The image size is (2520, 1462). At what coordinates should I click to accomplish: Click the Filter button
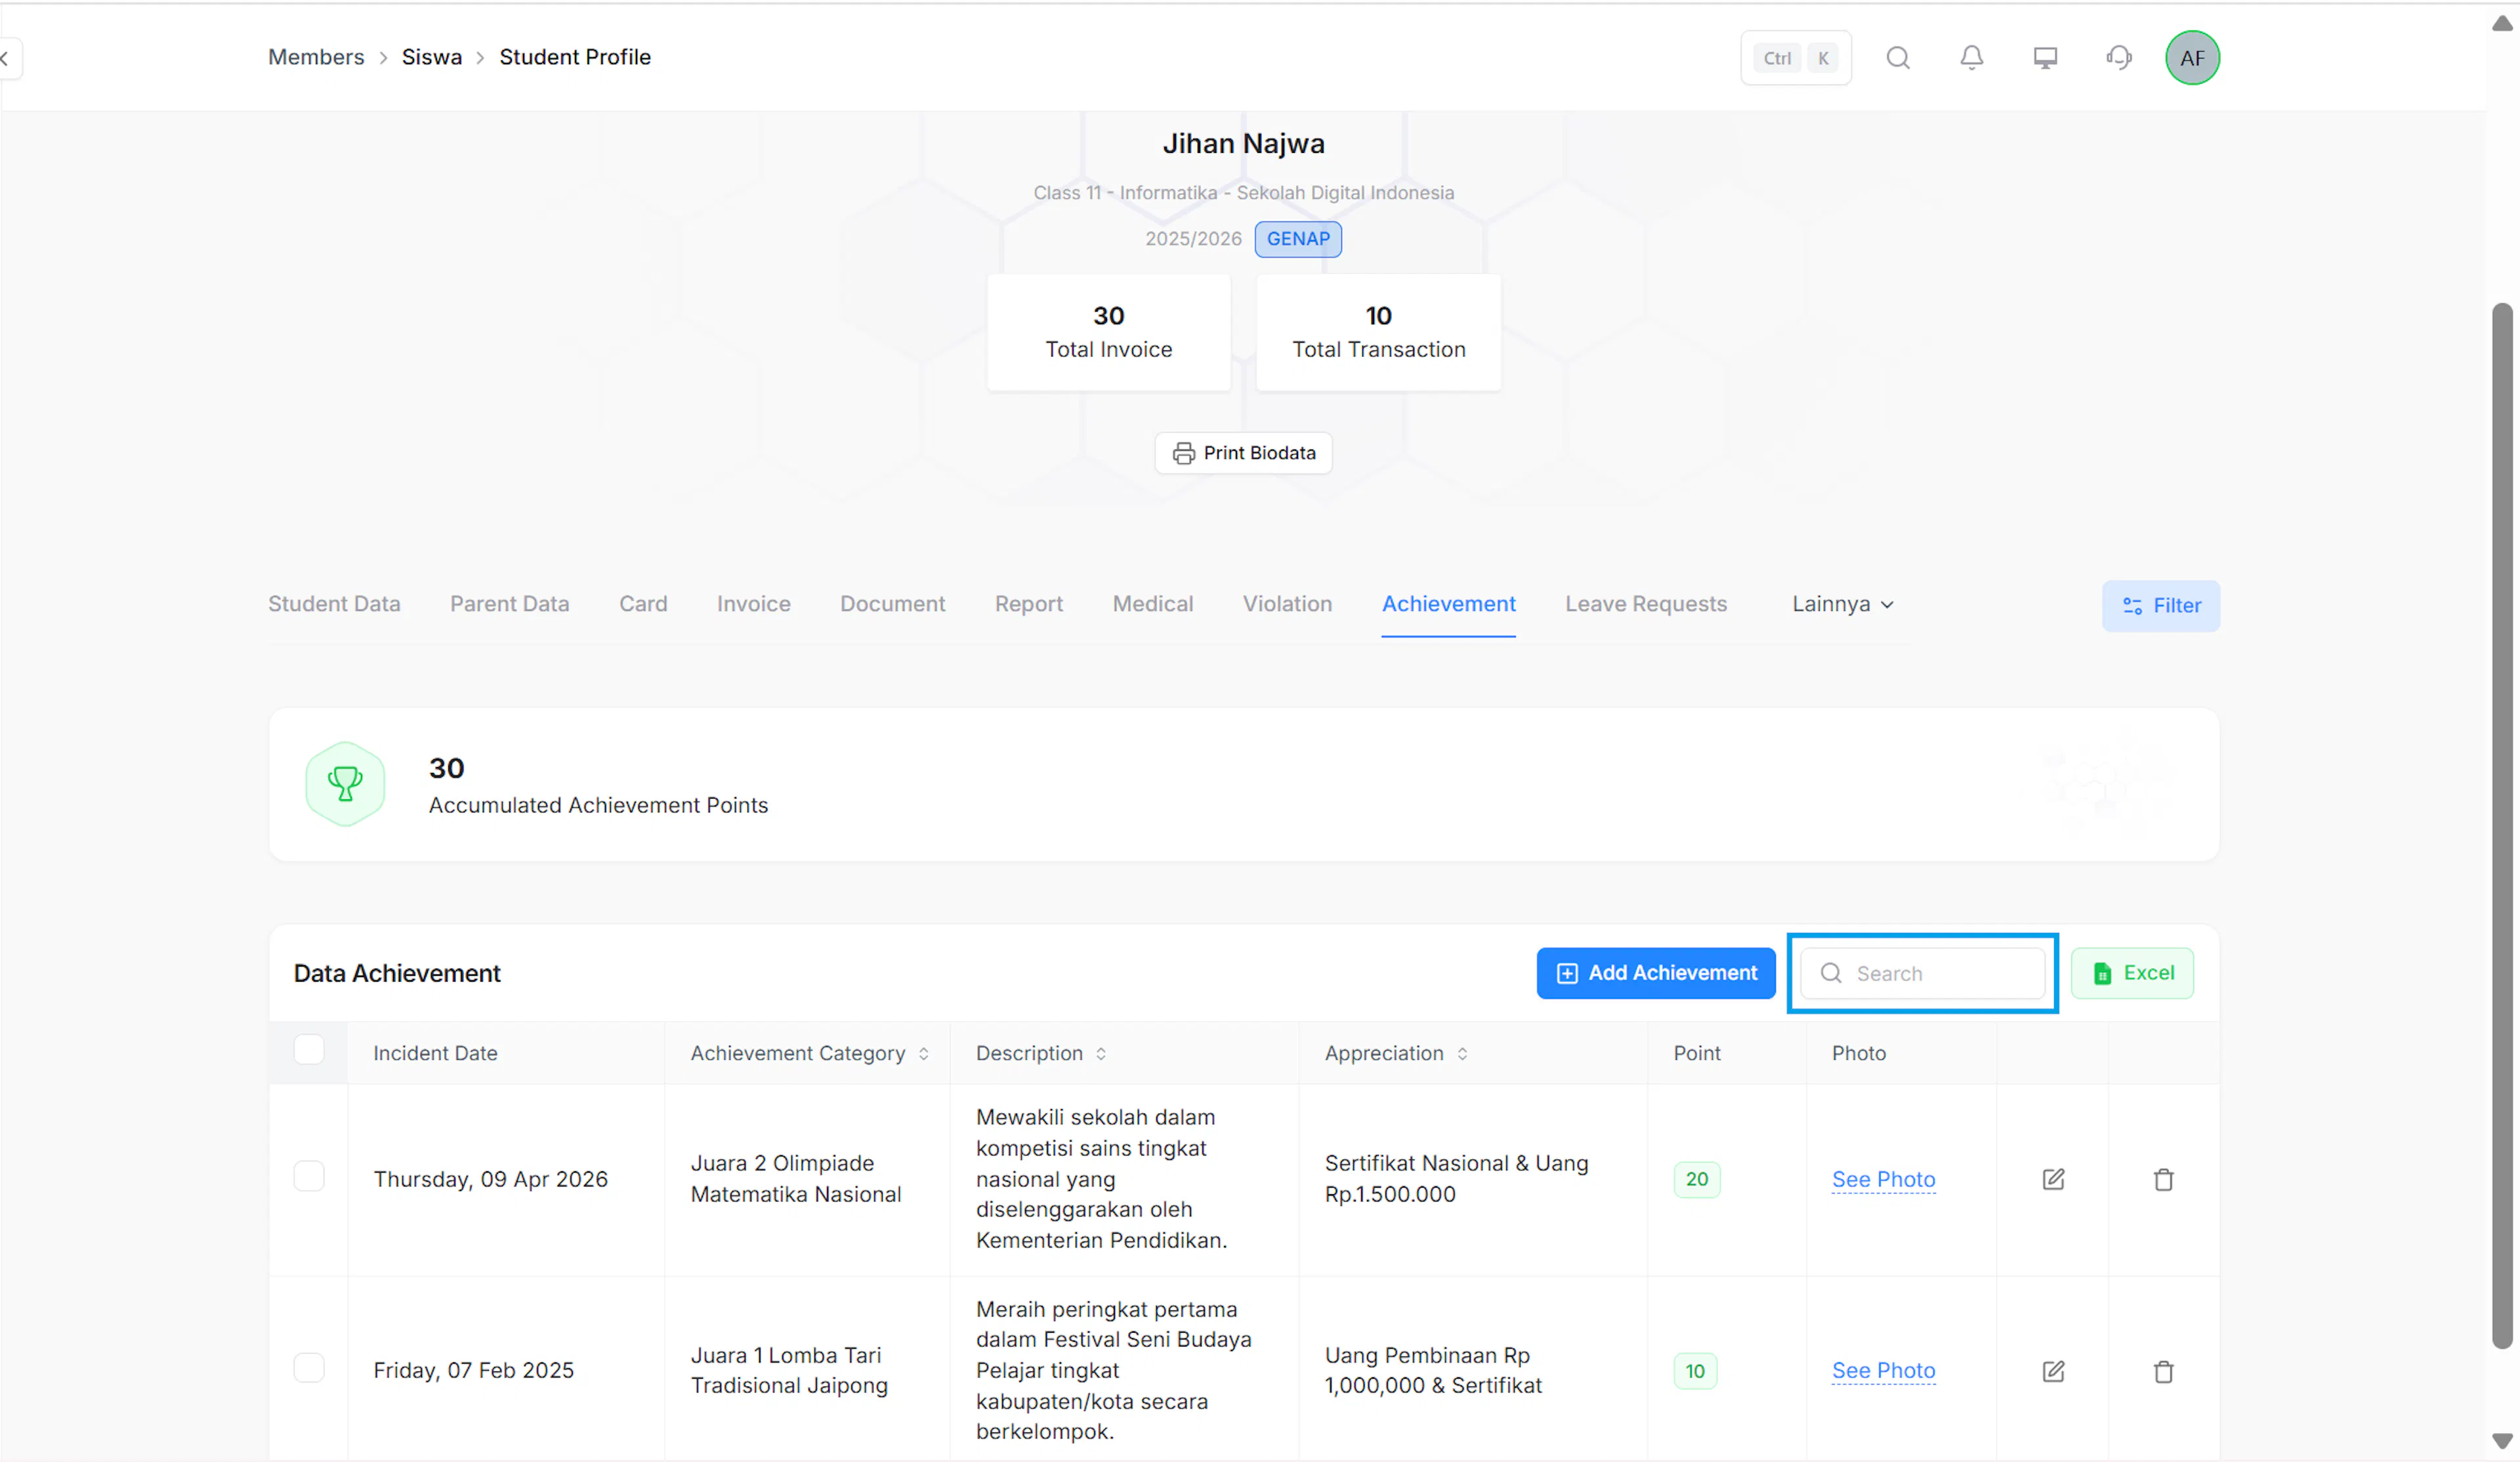click(x=2160, y=606)
